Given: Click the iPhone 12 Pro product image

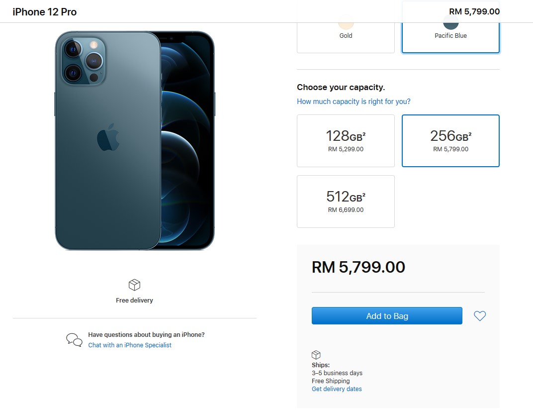Looking at the screenshot, I should click(135, 141).
